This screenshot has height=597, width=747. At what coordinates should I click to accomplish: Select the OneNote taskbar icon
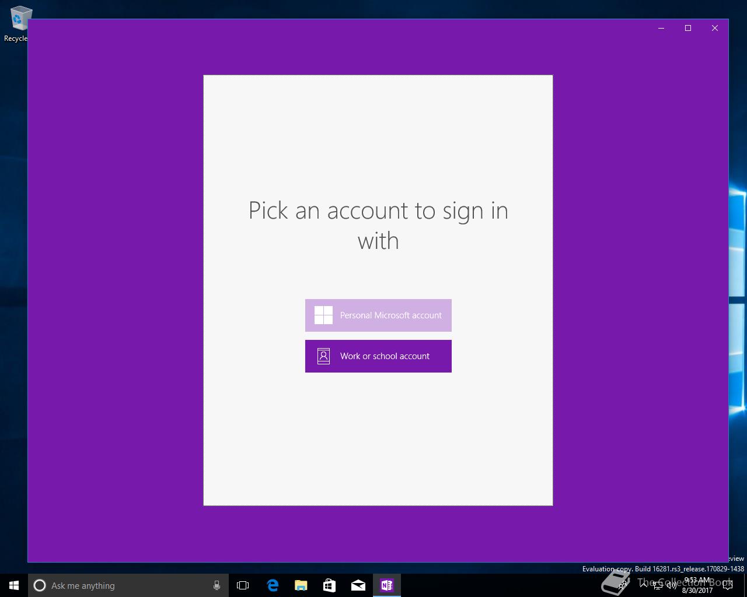(387, 585)
